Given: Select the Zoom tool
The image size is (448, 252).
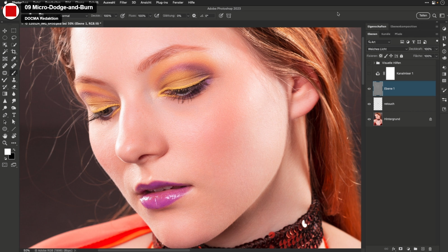Looking at the screenshot, I should coord(5,143).
